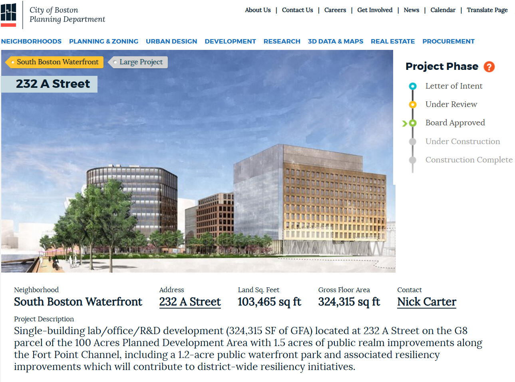Click the Translate Page link

(487, 10)
